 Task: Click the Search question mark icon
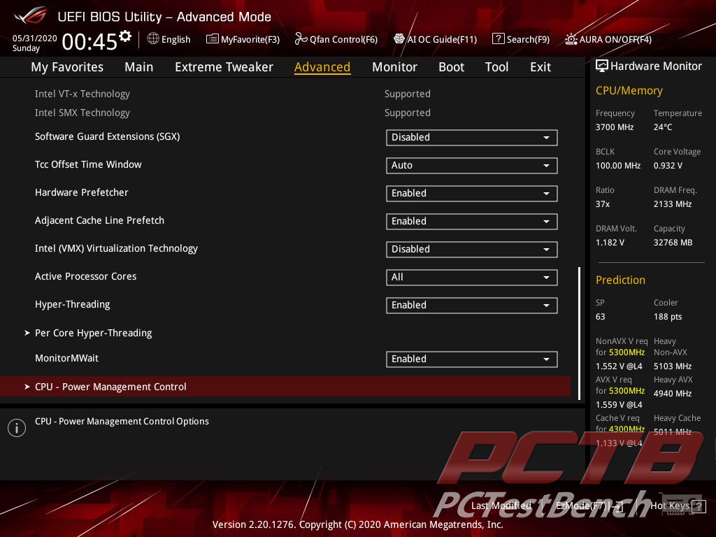point(498,39)
